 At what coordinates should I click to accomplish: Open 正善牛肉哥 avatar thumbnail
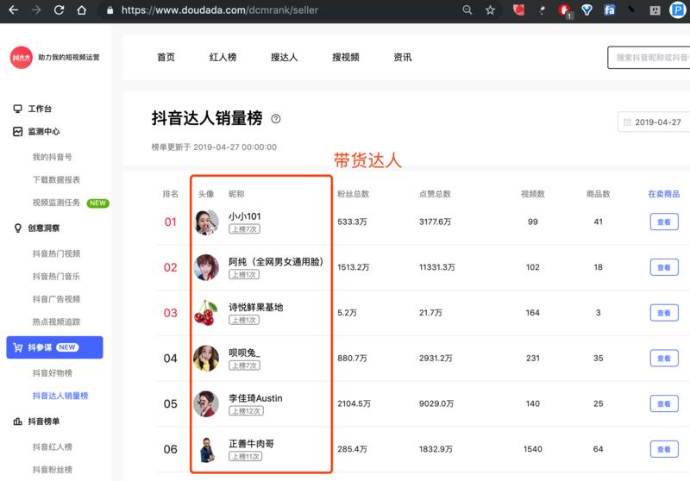pyautogui.click(x=206, y=449)
